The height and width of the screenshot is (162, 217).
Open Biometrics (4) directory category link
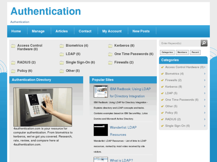tap(77, 45)
